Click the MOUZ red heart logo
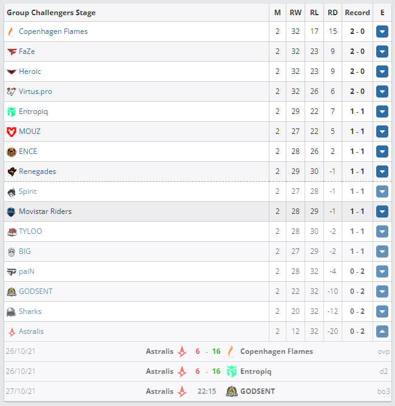Screen dimensions: 395x406 click(x=12, y=131)
